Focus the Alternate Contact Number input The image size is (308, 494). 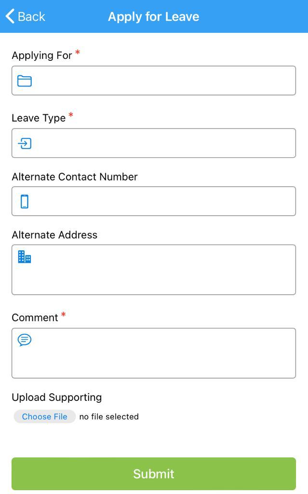(x=164, y=201)
